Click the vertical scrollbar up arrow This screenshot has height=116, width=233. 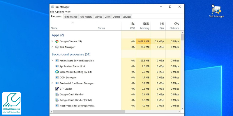(x=183, y=32)
